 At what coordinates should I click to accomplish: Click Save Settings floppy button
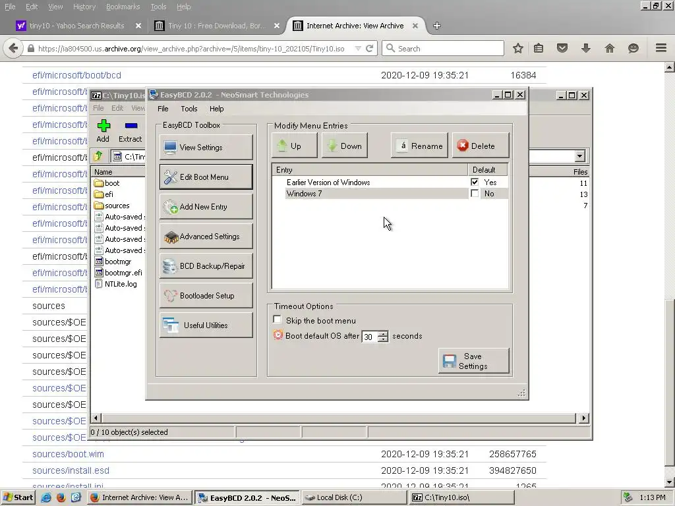[473, 361]
